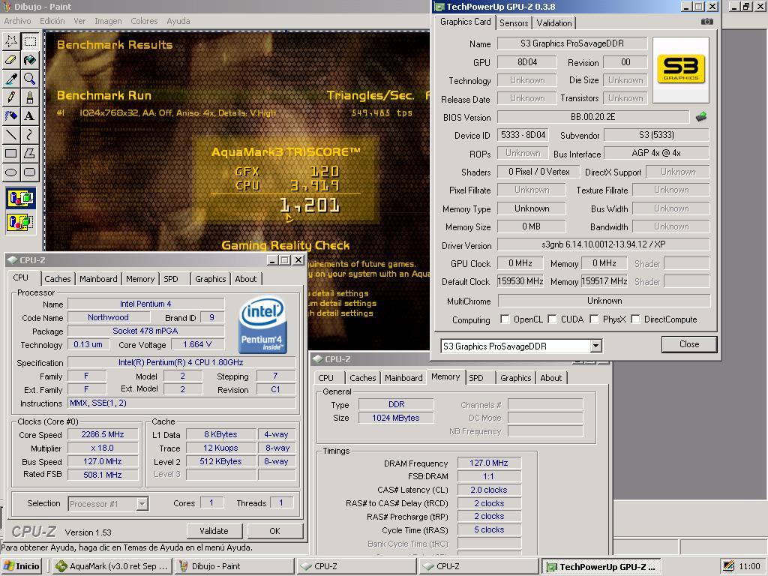The width and height of the screenshot is (768, 576).
Task: Click the BIOS Version field BB.00.20.2E
Action: pyautogui.click(x=593, y=116)
